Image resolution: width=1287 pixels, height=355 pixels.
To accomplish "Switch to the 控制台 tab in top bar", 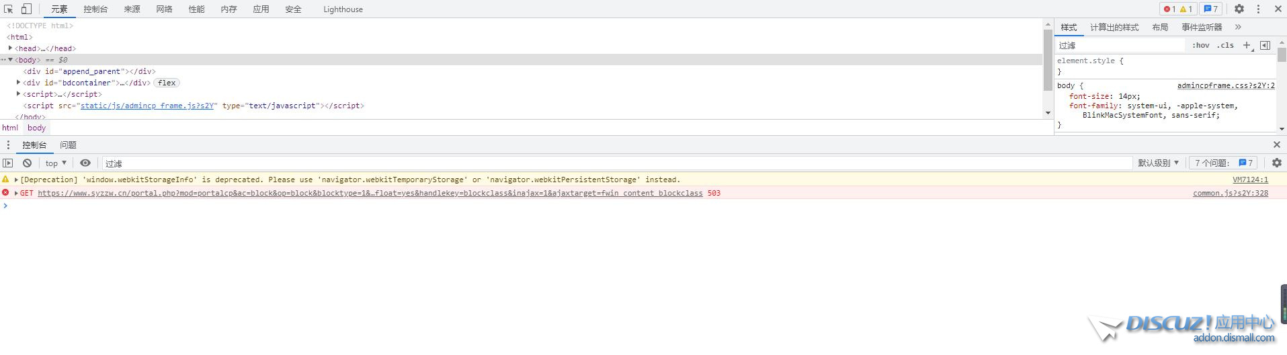I will point(95,9).
